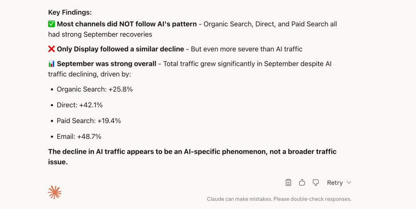Screen dimensions: 416x209
Task: Click "Most channels did NOT follow AI's pattern"
Action: click(x=127, y=24)
